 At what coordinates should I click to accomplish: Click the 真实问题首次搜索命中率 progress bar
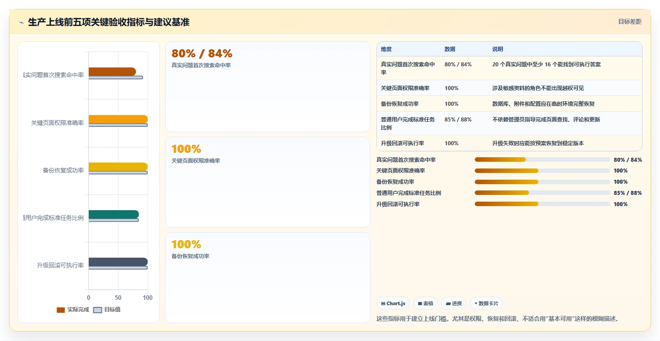point(542,160)
